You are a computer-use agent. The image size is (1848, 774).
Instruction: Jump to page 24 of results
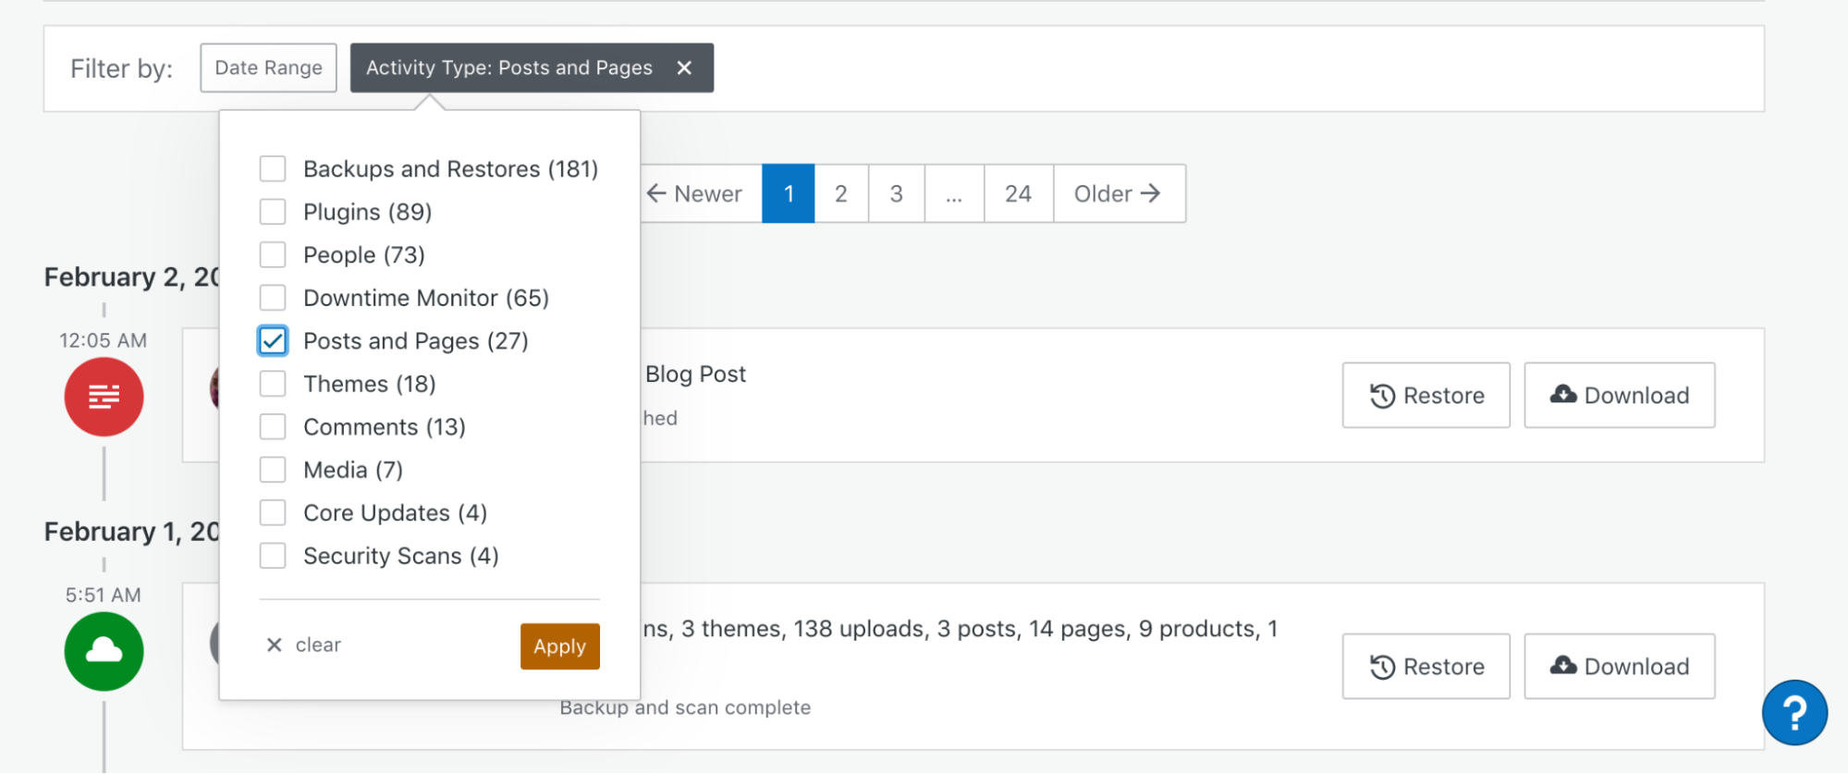point(1018,193)
